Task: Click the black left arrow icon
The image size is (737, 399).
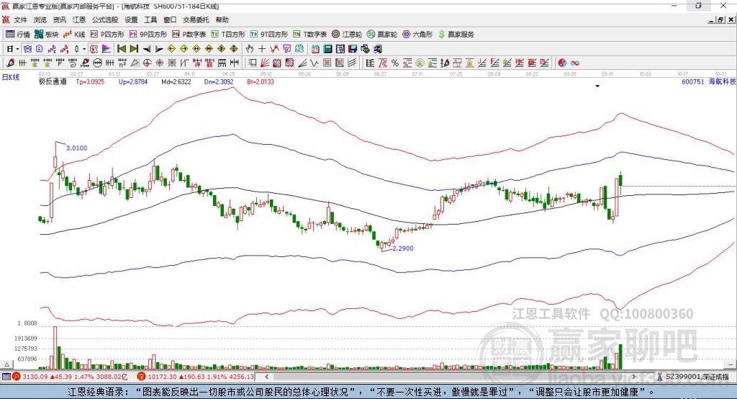Action: tap(147, 49)
